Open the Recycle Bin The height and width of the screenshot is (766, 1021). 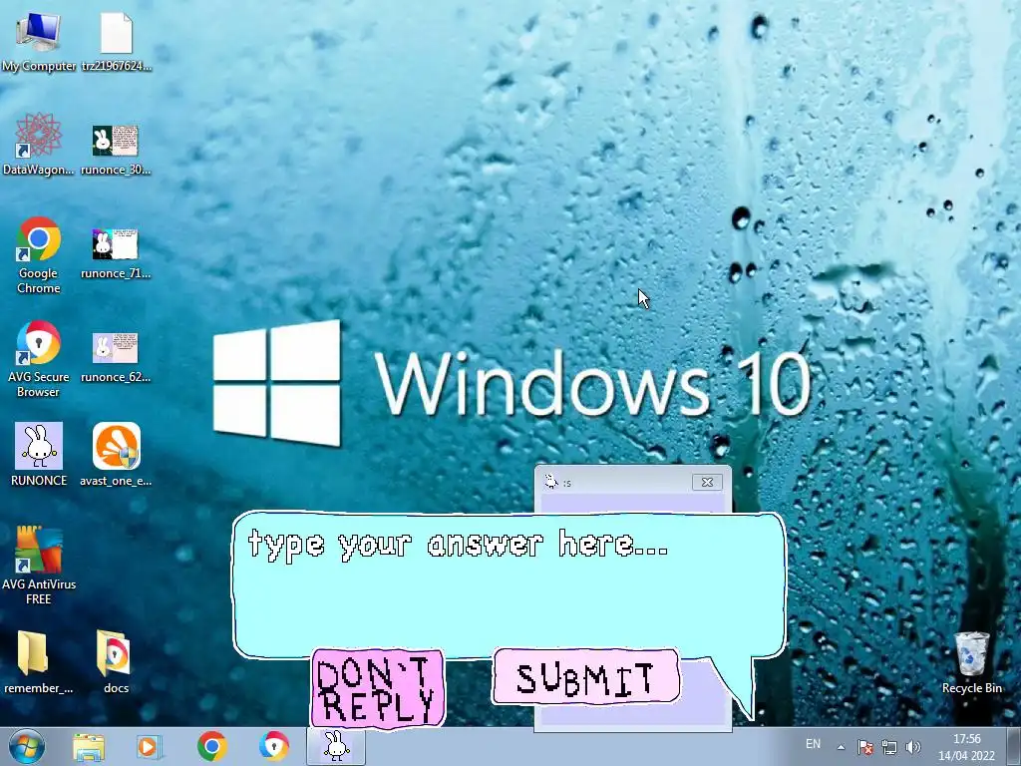click(x=971, y=662)
